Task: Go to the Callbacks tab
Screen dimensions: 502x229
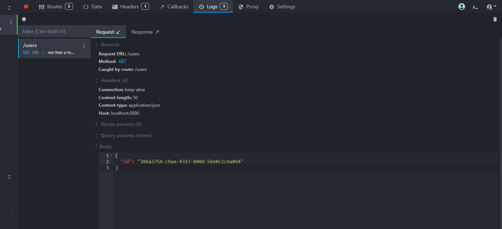Action: 174,7
